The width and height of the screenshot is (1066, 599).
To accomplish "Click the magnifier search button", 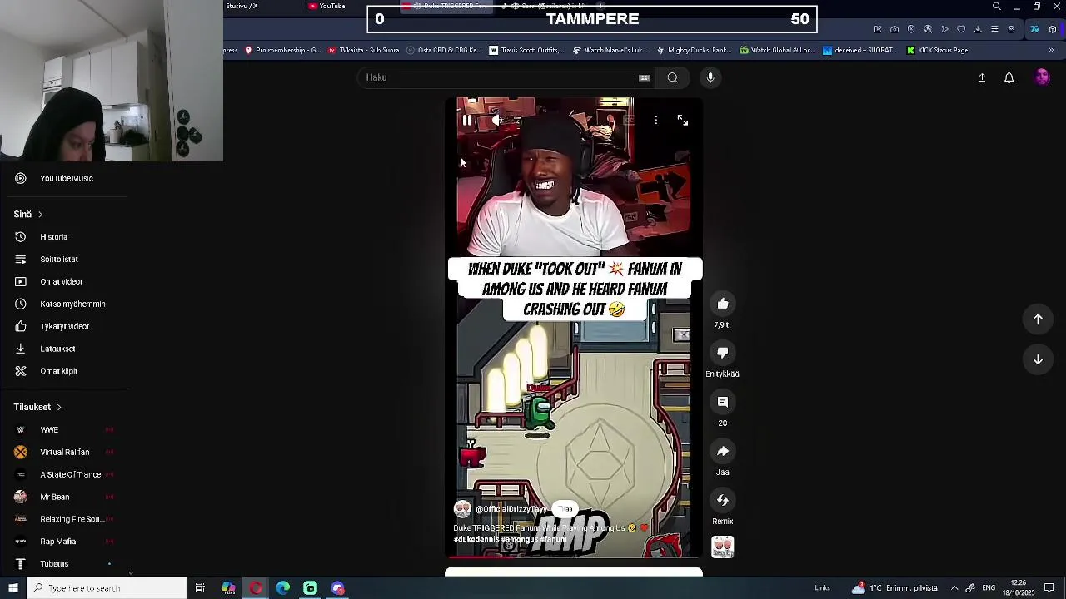I will point(672,77).
